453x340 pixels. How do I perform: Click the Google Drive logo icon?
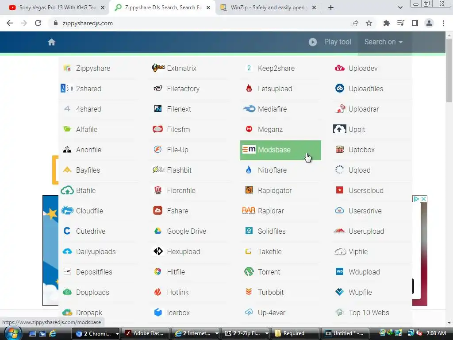coord(158,231)
